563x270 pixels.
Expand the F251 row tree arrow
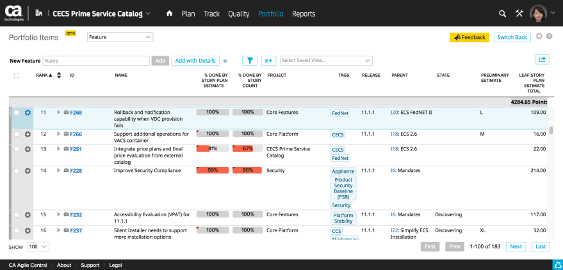point(58,149)
